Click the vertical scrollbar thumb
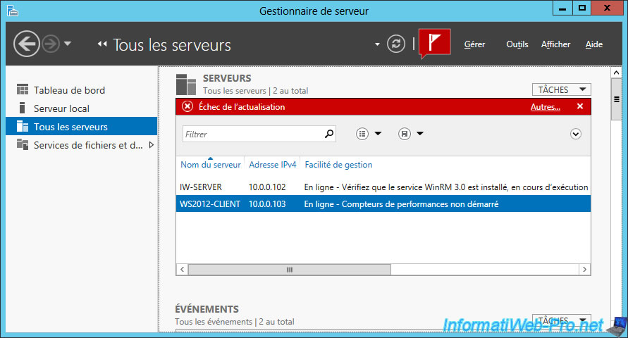 click(616, 99)
